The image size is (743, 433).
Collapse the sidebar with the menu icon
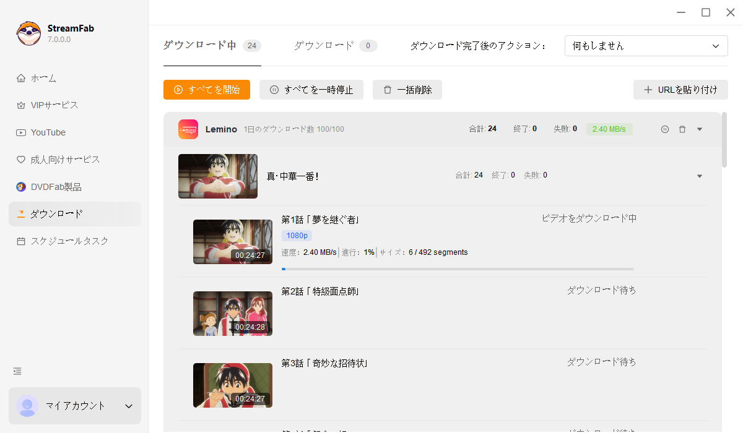tap(17, 371)
